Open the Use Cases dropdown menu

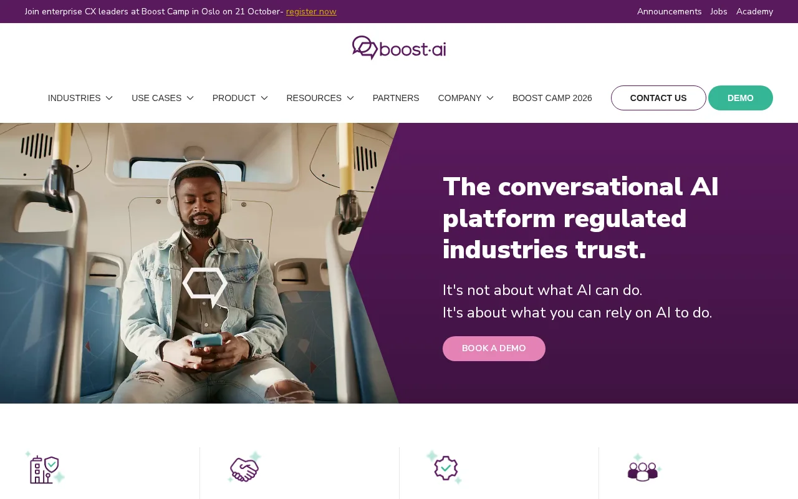(x=163, y=98)
